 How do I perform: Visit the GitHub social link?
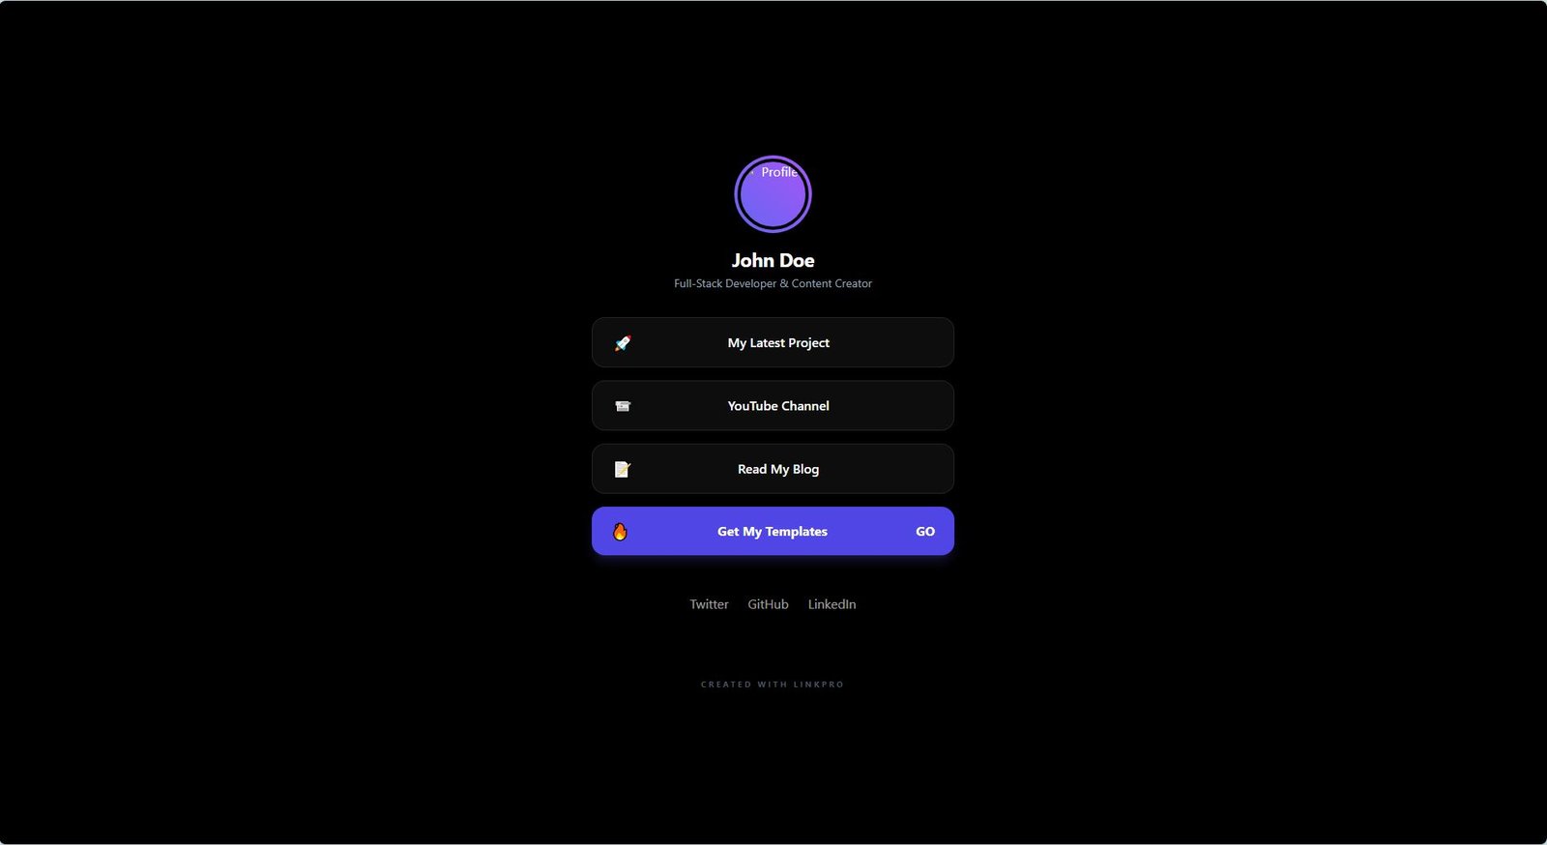point(768,604)
